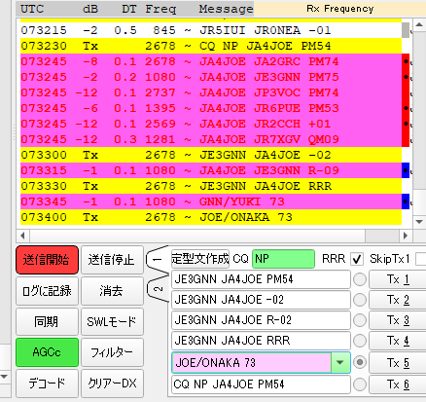
Task: Select decode row JA4JOE JR7XGV QM09
Action: 211,139
